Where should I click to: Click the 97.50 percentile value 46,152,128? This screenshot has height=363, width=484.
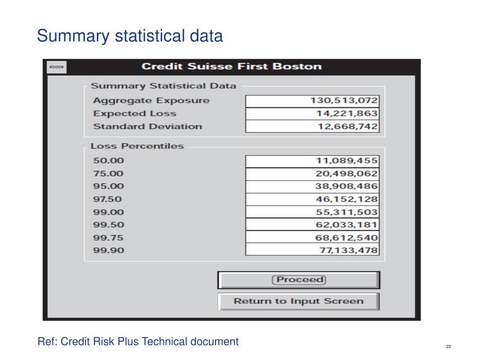point(312,199)
